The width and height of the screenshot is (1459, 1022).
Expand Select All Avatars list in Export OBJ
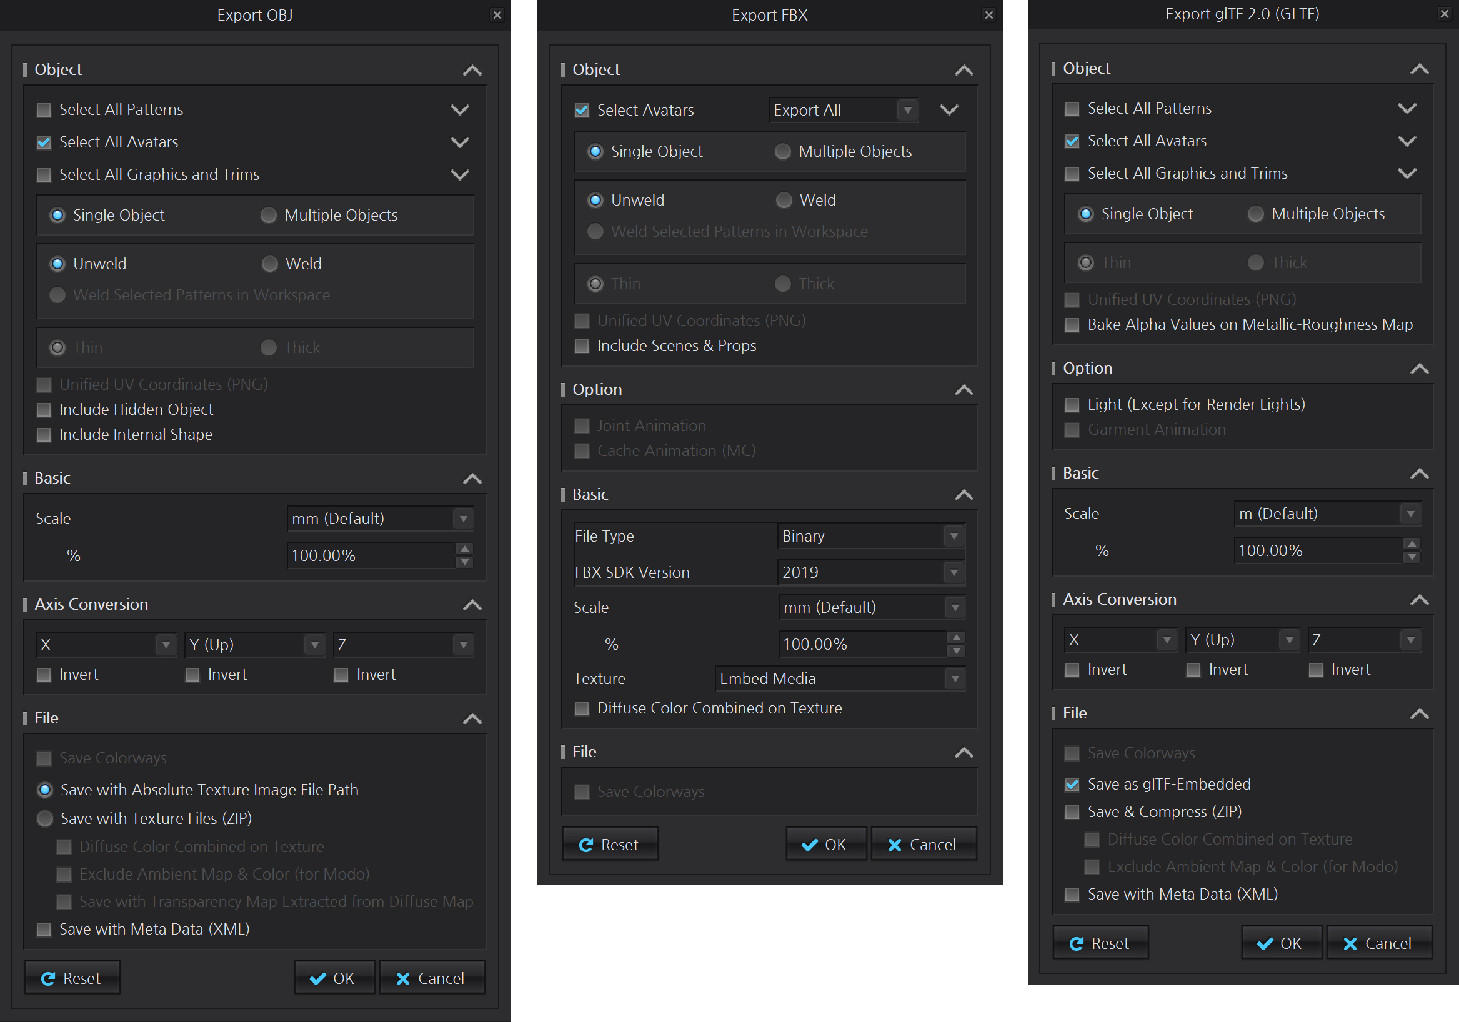tap(460, 142)
